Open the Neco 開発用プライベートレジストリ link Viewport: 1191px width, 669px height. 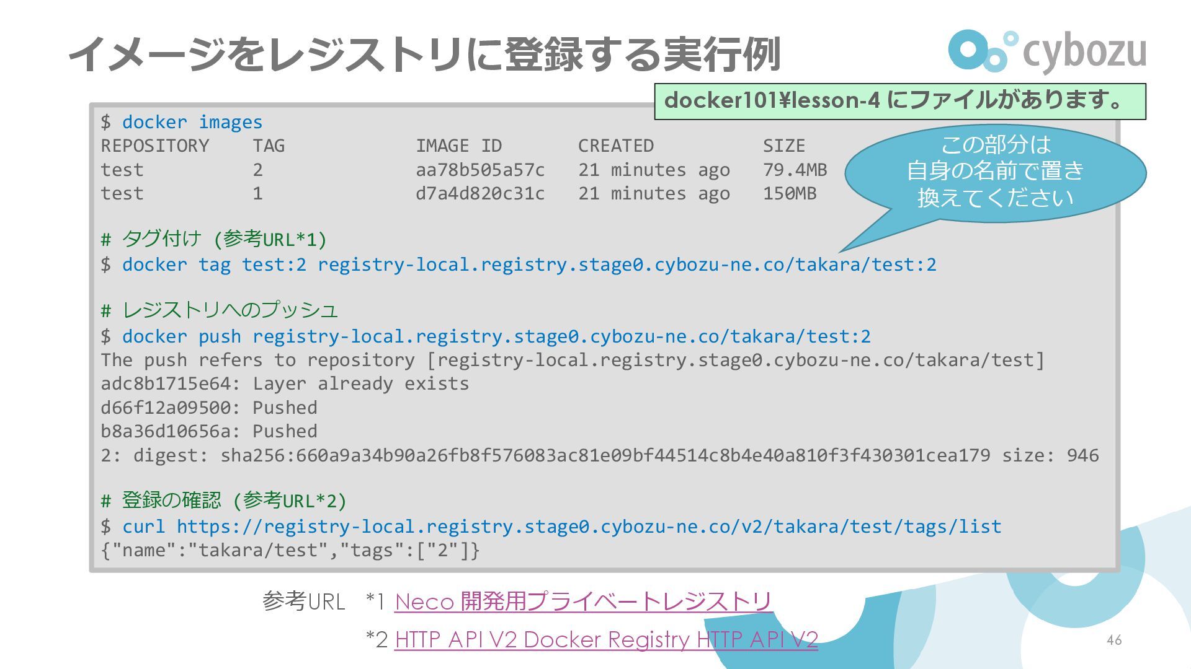click(583, 601)
